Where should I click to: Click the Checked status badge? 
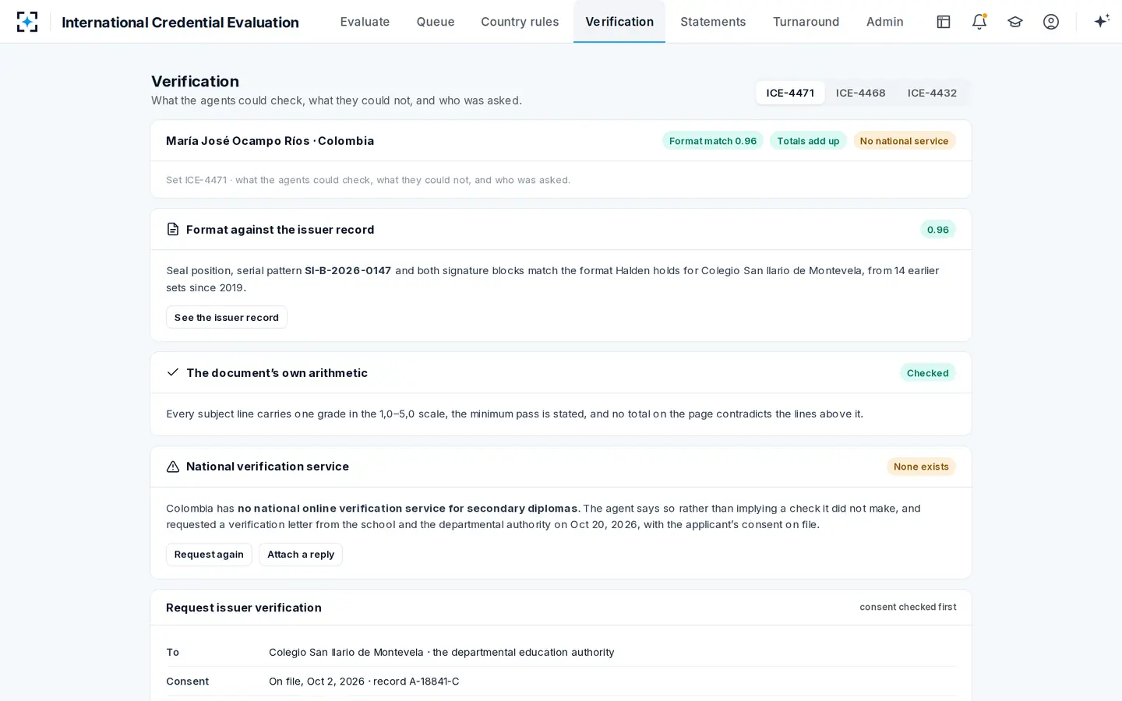coord(928,373)
